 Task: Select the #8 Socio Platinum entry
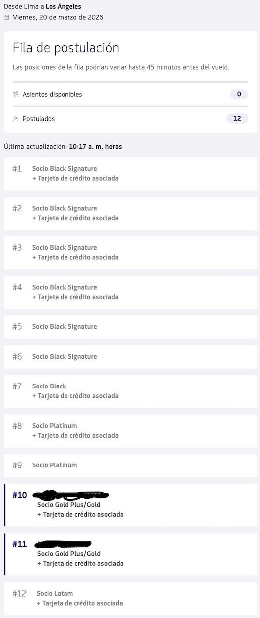pos(130,431)
